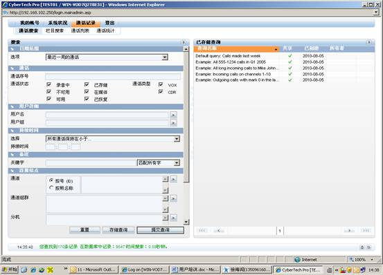The image size is (383, 275).
Task: Select the 按照名称 radio button
Action: [x=51, y=187]
